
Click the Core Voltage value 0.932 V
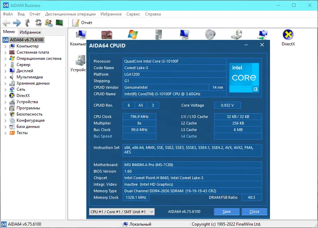(227, 105)
